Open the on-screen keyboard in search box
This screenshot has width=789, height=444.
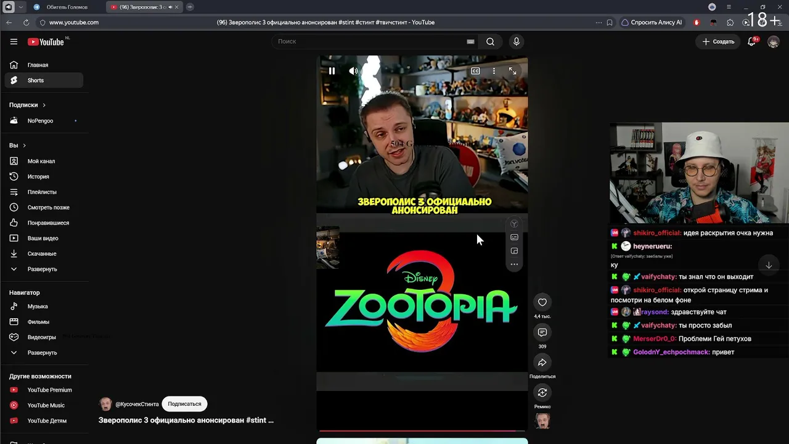(x=470, y=41)
